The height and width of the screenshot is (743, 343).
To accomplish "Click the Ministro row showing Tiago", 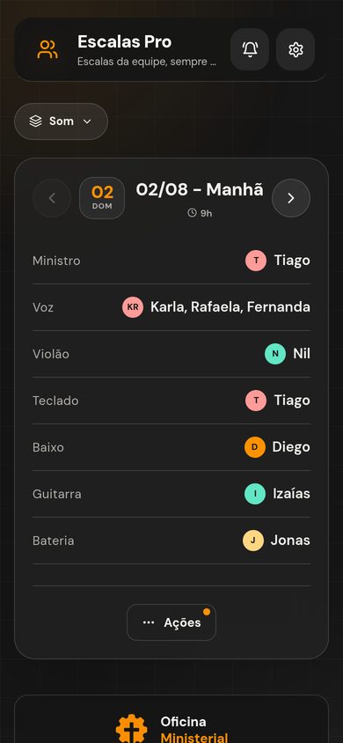I will tap(171, 261).
